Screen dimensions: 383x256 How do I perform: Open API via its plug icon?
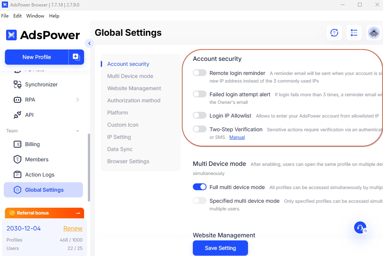[x=17, y=115]
